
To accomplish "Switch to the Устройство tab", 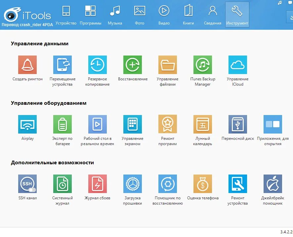I will click(66, 15).
